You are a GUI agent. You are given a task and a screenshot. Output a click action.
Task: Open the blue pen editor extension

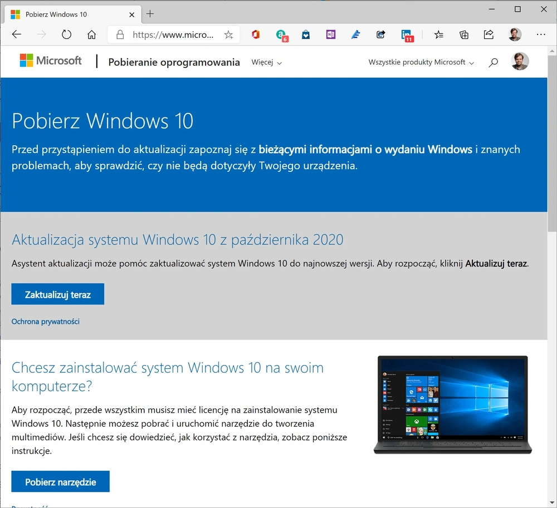point(355,34)
